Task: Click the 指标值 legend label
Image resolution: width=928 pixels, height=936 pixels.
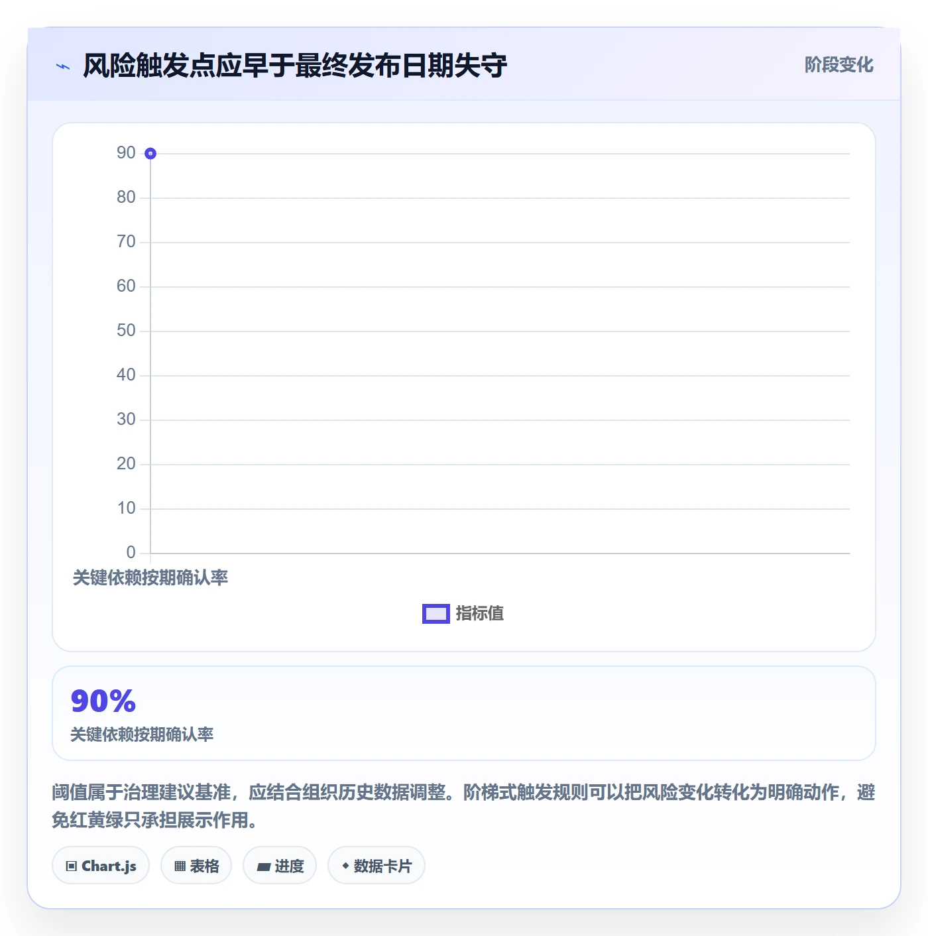Action: tap(480, 614)
